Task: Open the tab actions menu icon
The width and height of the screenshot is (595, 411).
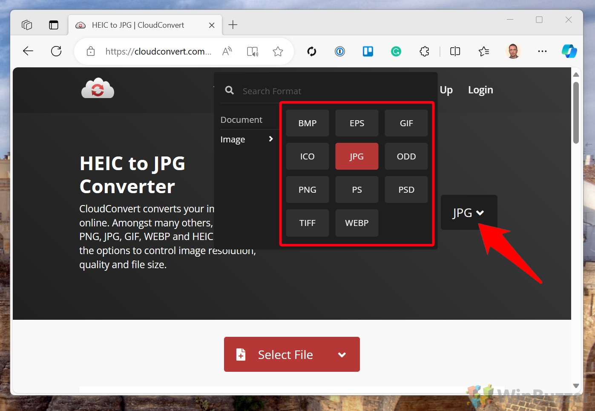Action: tap(54, 25)
